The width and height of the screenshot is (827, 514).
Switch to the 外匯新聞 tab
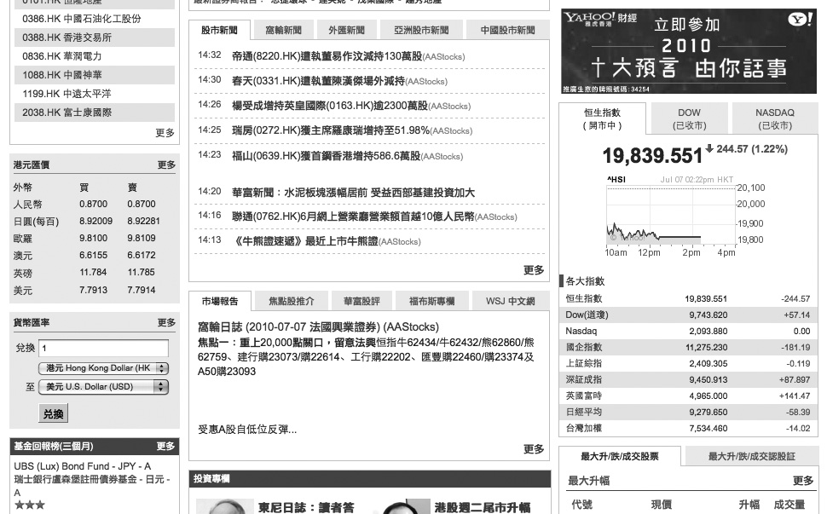coord(346,30)
